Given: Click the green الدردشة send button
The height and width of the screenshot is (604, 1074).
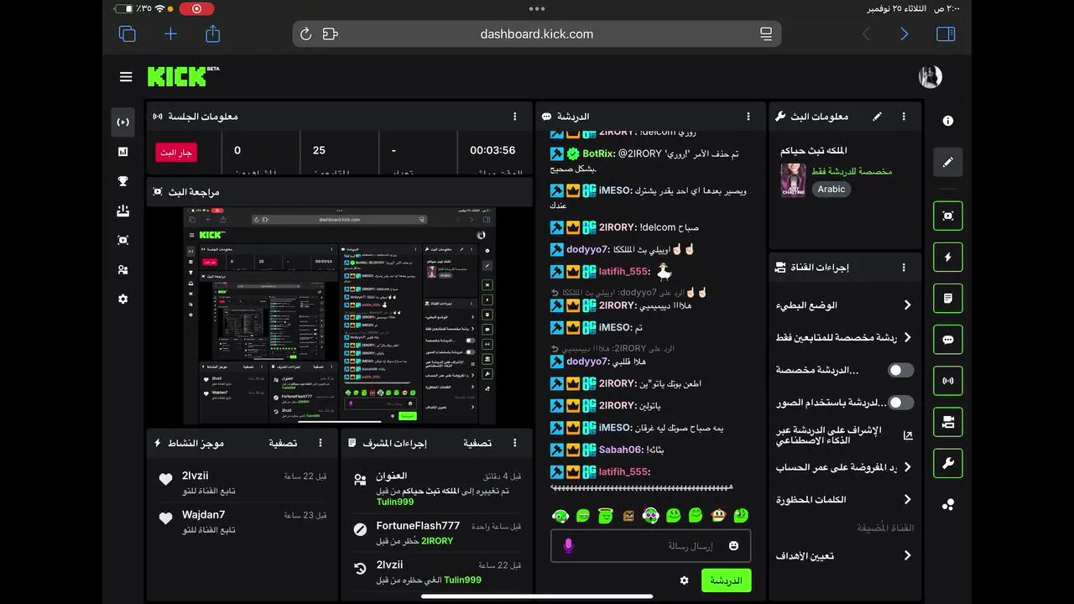Looking at the screenshot, I should 726,581.
